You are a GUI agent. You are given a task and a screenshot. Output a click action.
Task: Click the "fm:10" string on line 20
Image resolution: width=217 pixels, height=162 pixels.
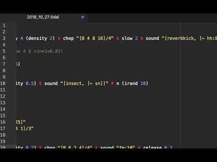[x=126, y=147]
